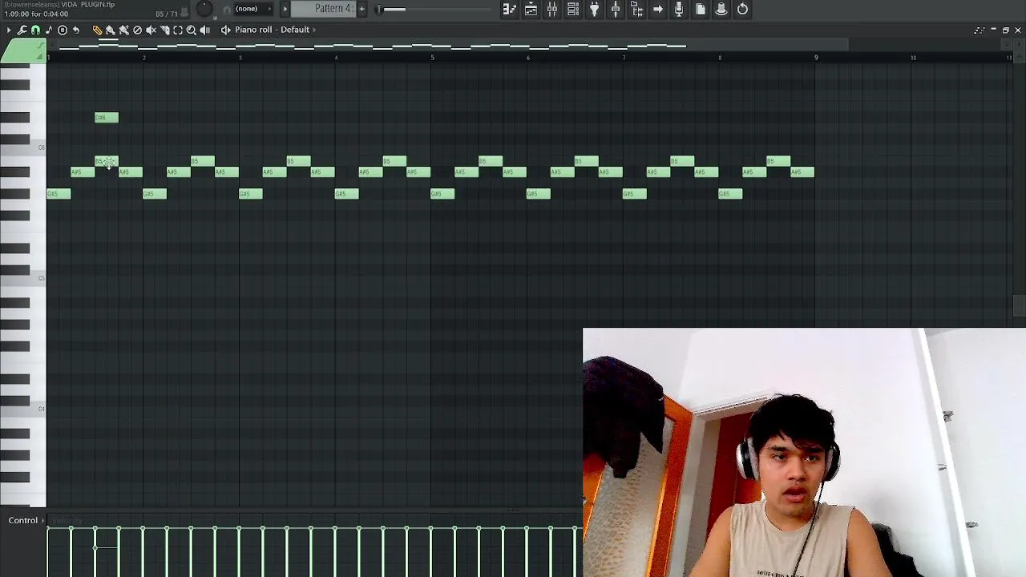Click the green tab above the piano keys

22,51
